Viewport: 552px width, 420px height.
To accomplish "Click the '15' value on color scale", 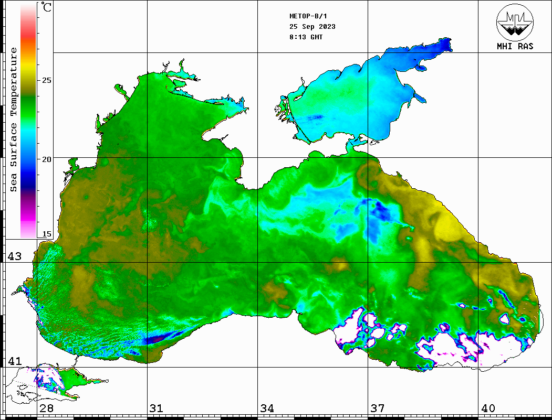I will click(47, 234).
